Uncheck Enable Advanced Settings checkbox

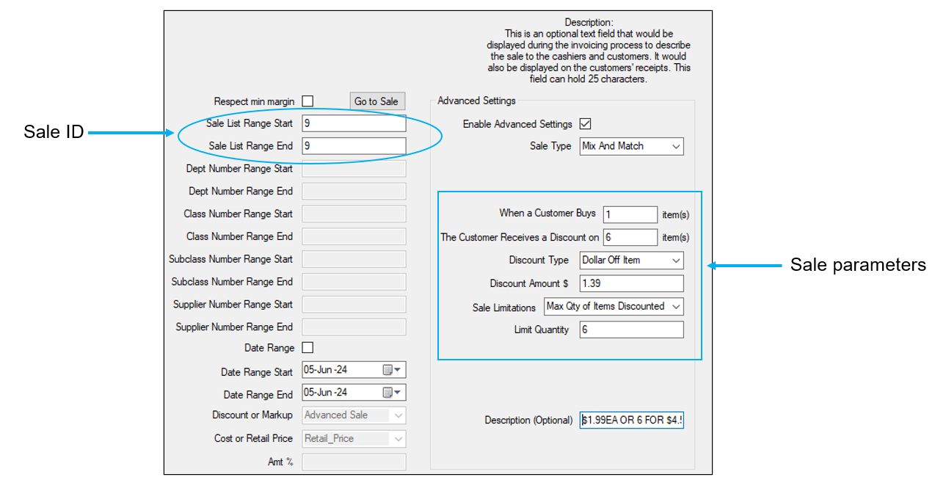pos(585,124)
